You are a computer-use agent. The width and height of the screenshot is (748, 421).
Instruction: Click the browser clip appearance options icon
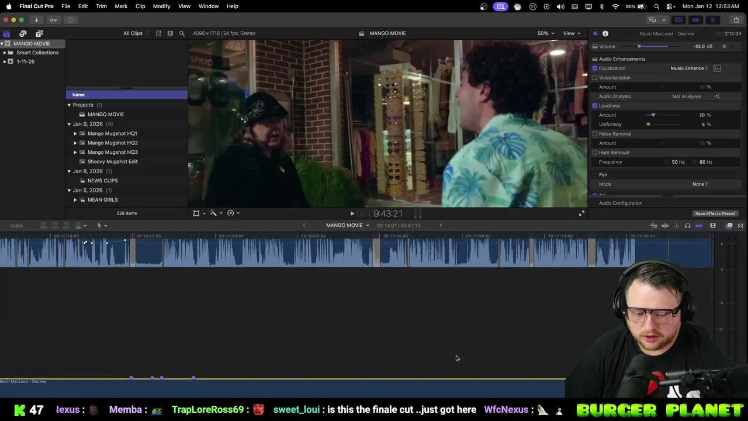170,33
